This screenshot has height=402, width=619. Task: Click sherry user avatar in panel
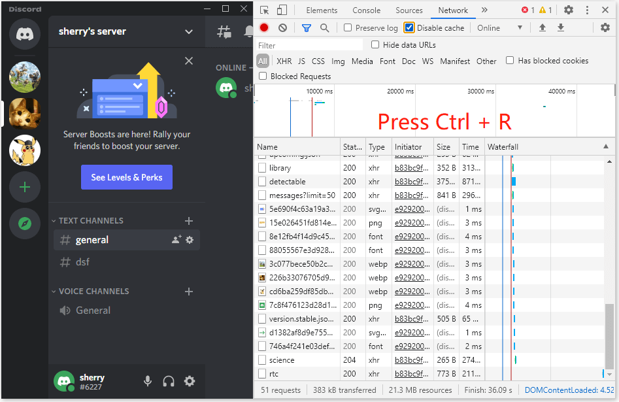click(x=64, y=381)
